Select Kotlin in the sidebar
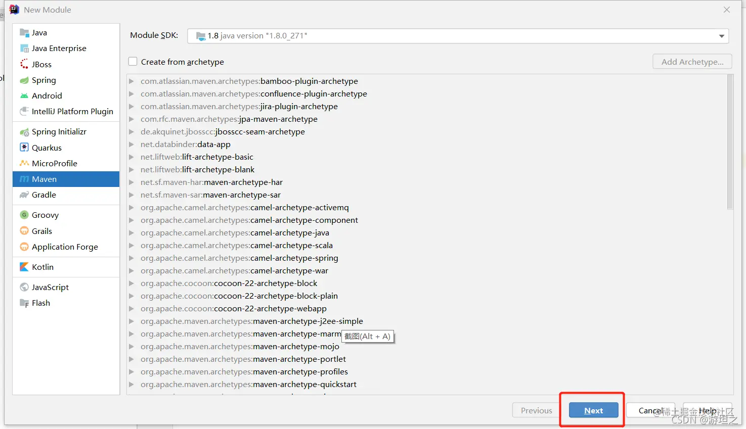The image size is (746, 429). (x=66, y=267)
